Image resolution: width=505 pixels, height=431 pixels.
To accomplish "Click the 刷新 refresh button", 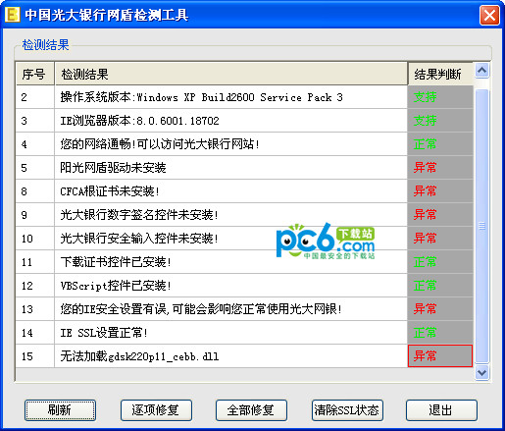I will pyautogui.click(x=60, y=410).
